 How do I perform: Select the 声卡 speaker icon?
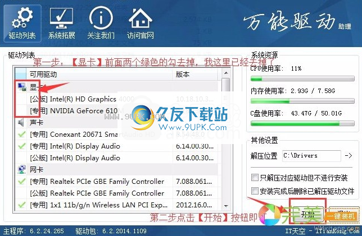coord(21,123)
